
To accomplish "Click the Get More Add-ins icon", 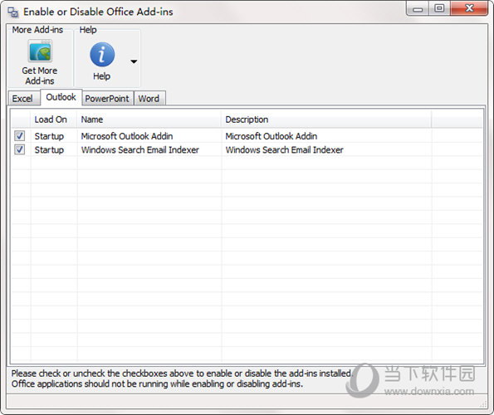I will pos(40,51).
